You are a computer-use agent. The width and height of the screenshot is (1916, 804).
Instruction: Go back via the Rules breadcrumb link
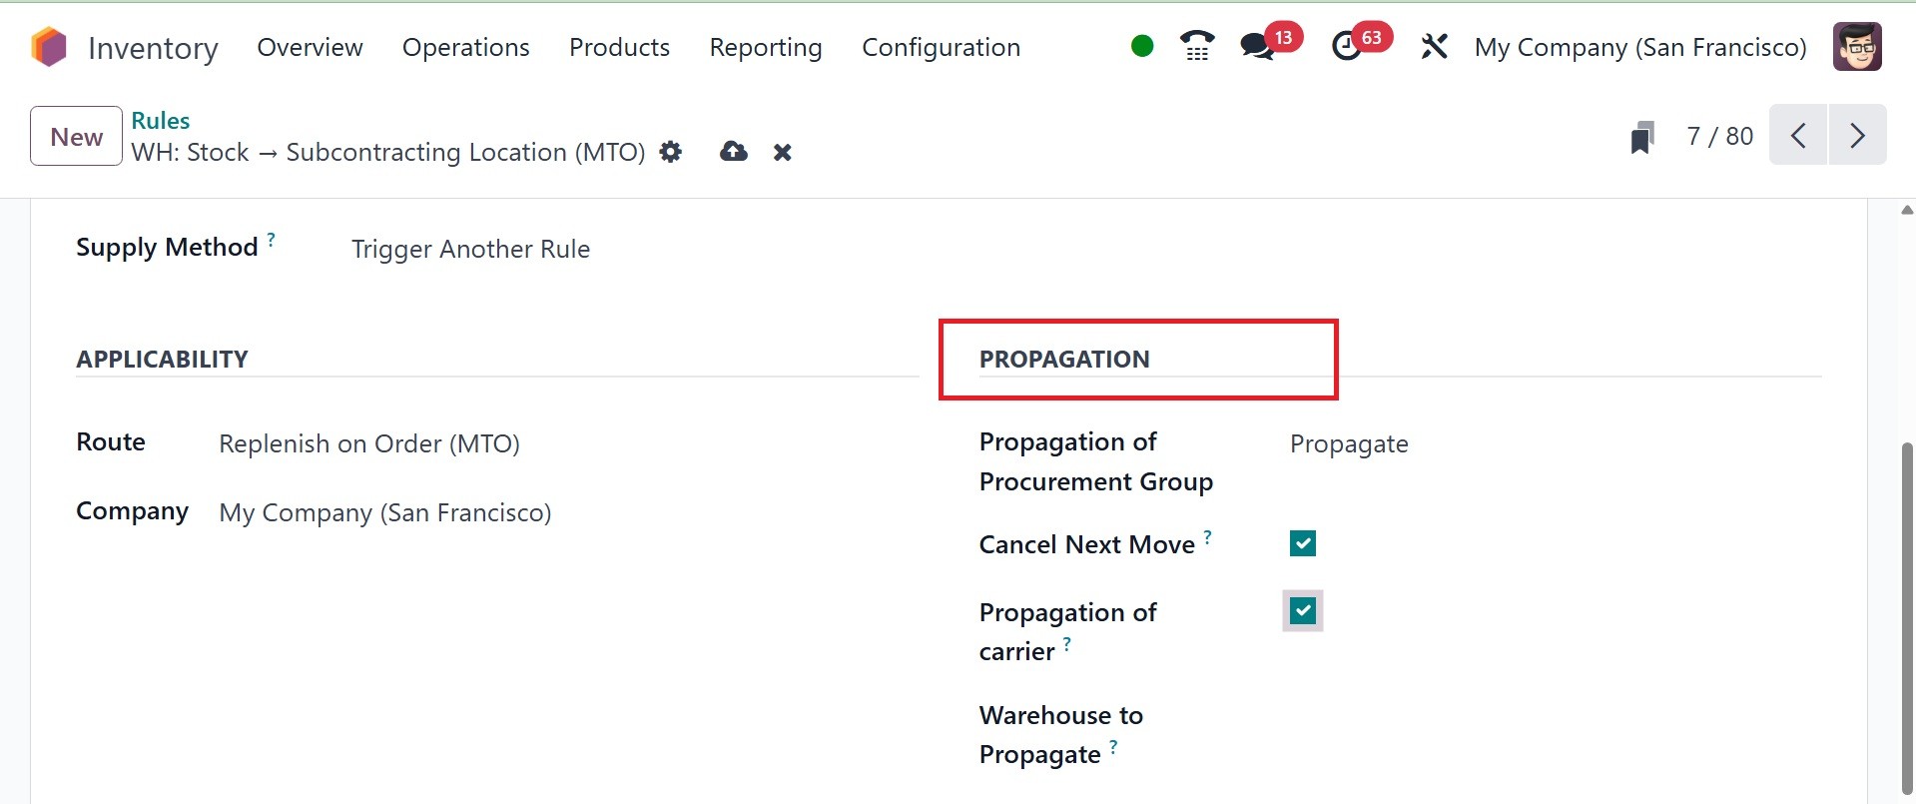[160, 120]
